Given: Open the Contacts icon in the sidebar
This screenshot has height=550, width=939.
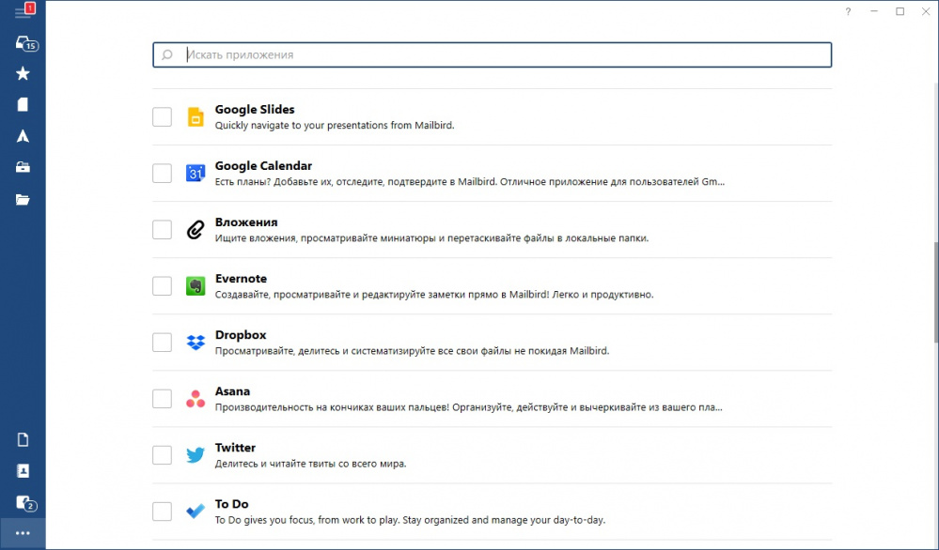Looking at the screenshot, I should click(x=23, y=470).
